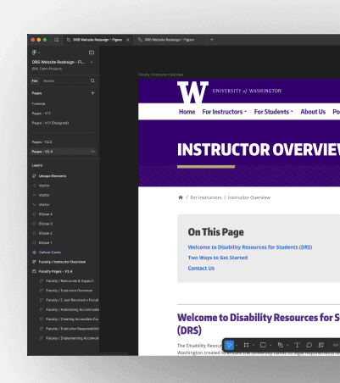Select the Text tool
340x383 pixels.
click(297, 345)
